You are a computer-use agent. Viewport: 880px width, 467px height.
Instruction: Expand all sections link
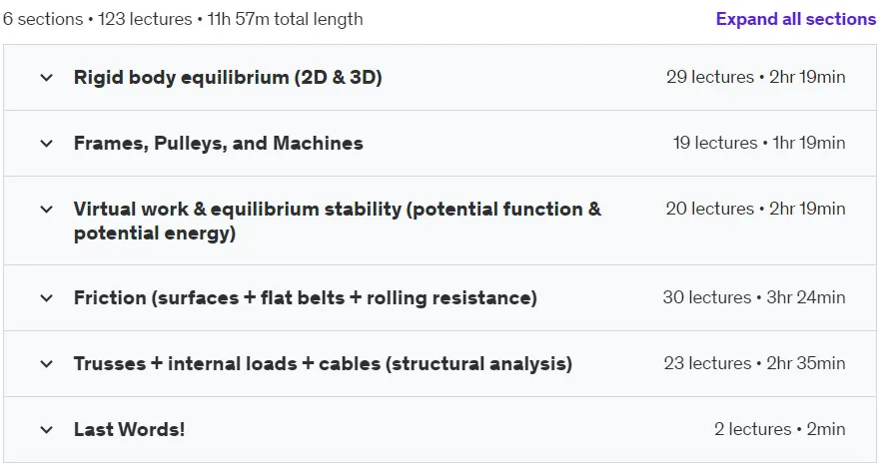tap(795, 19)
